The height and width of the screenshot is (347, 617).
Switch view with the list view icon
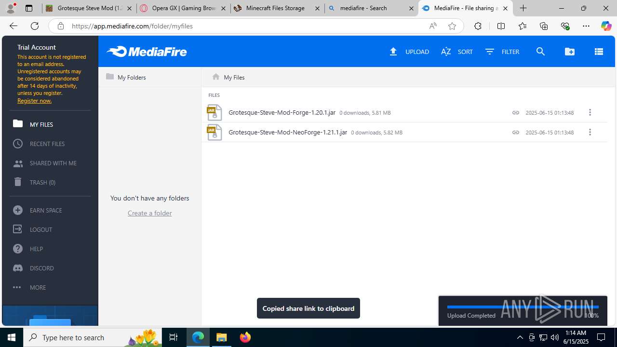[599, 52]
